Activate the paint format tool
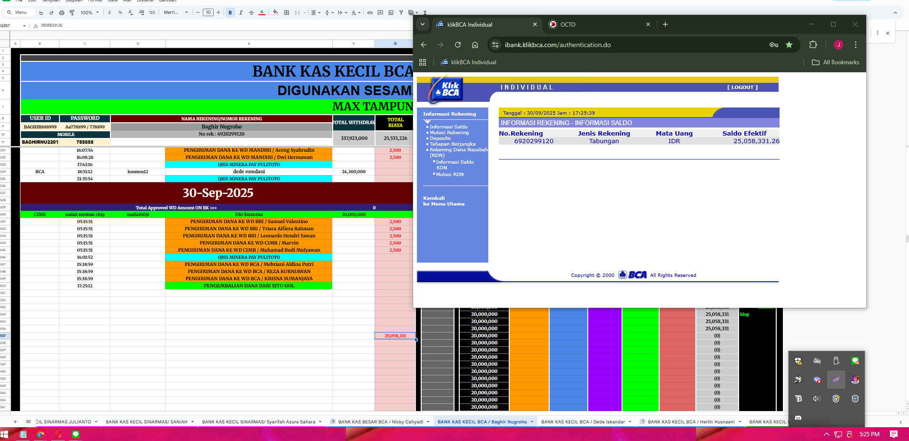Viewport: 909px width, 441px height. tap(72, 13)
